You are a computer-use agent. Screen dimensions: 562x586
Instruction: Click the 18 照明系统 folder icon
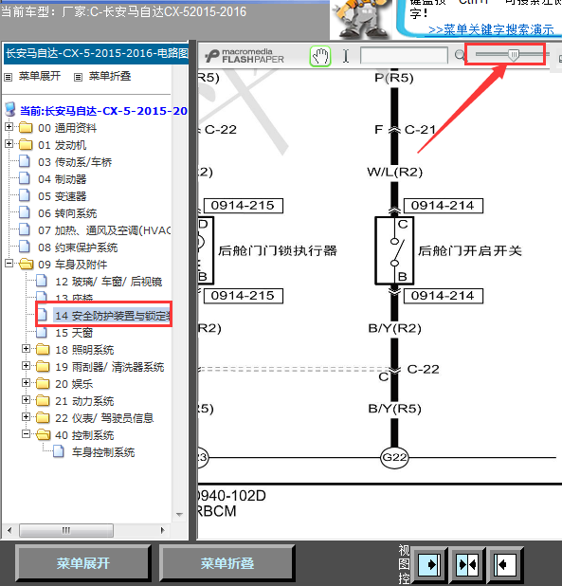pyautogui.click(x=43, y=349)
